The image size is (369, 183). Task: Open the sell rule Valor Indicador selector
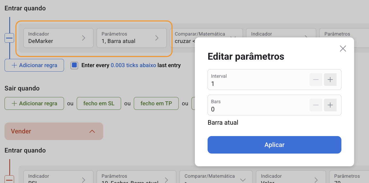291,177
